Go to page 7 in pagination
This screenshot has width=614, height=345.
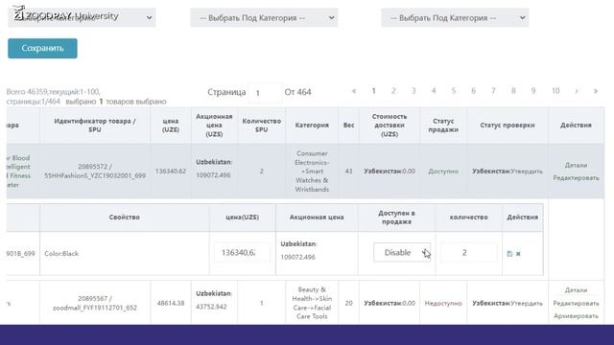[x=493, y=91]
